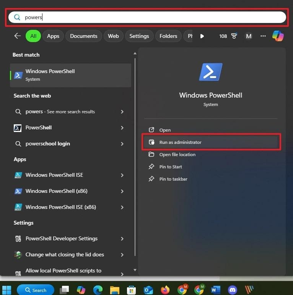293x295 pixels.
Task: Click the large PowerShell icon in preview
Action: pyautogui.click(x=211, y=72)
